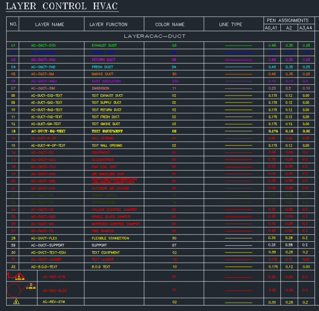Click the cyan line sample for AC-DUCT-FAD

[x=238, y=67]
